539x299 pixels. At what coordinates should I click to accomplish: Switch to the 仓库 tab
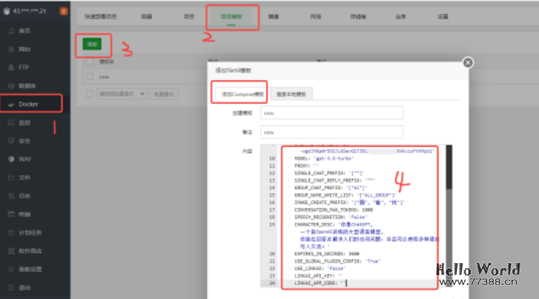click(401, 16)
